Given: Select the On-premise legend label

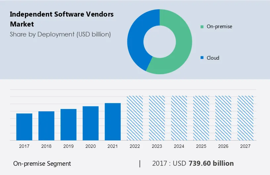Looking at the screenshot, I should [219, 27].
